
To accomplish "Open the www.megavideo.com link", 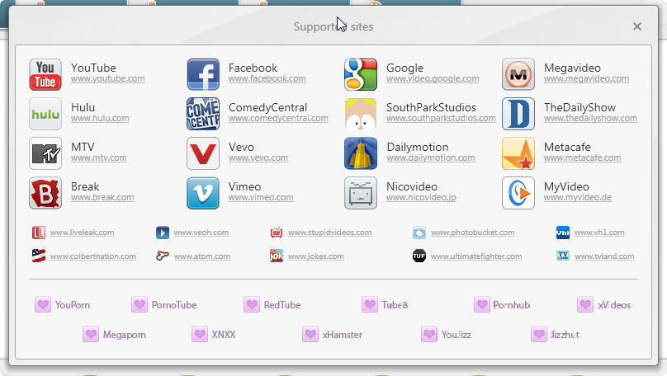I will click(x=587, y=79).
